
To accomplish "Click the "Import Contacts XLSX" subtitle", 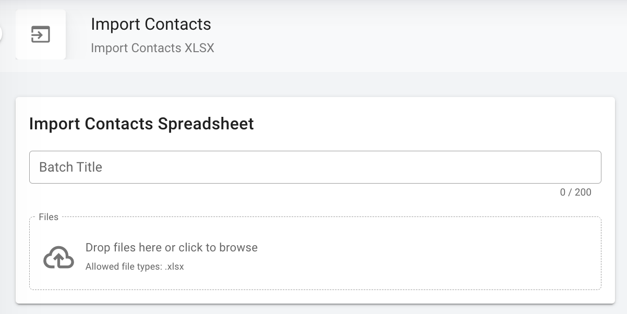I will [x=152, y=48].
